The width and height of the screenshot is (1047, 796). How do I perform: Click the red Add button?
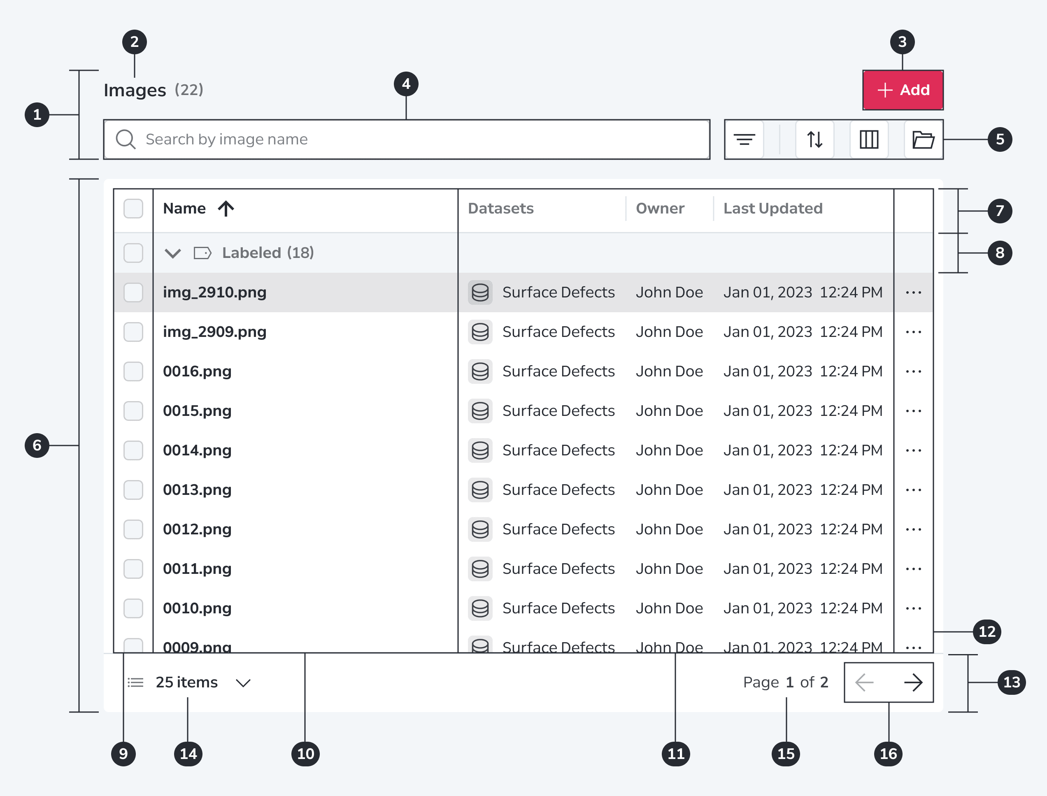point(903,90)
